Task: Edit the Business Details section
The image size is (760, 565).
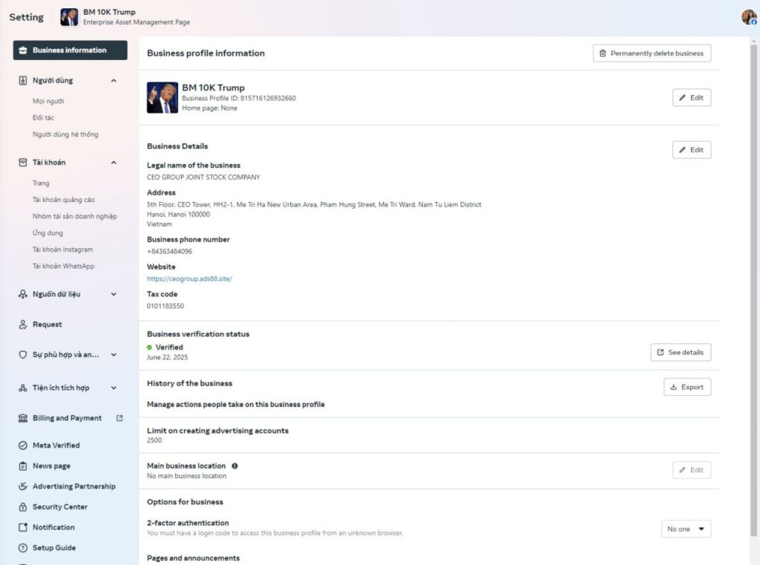Action: (692, 150)
